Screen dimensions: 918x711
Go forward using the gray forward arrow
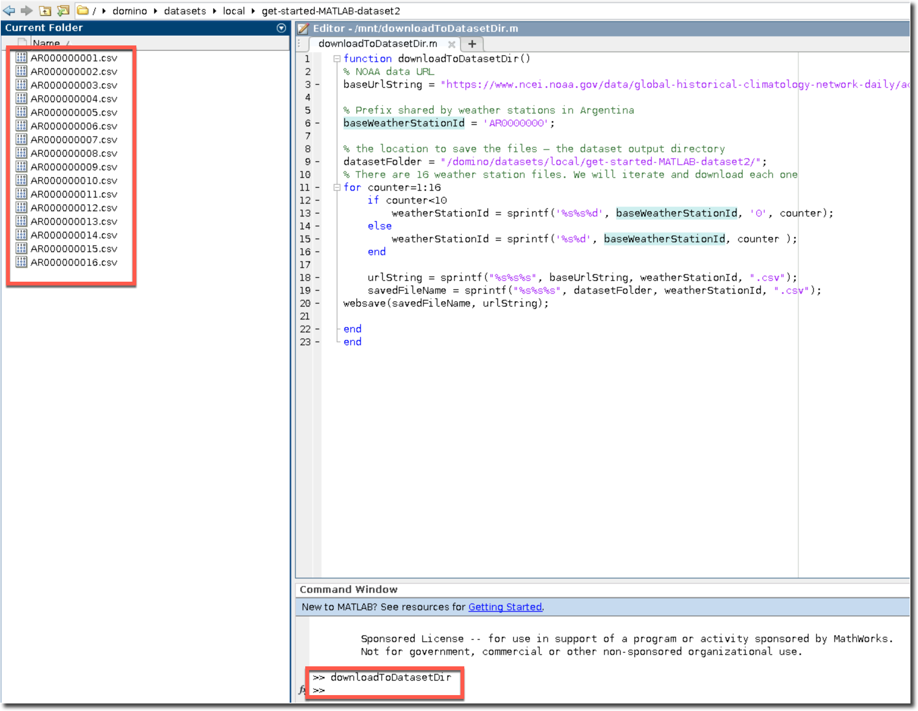pos(26,11)
